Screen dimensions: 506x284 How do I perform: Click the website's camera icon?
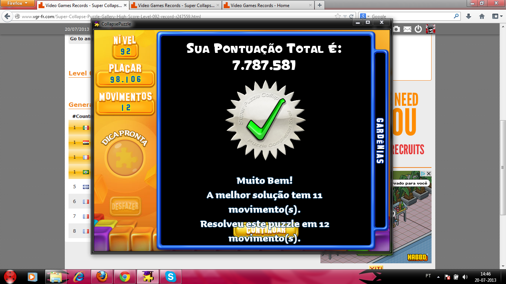396,29
